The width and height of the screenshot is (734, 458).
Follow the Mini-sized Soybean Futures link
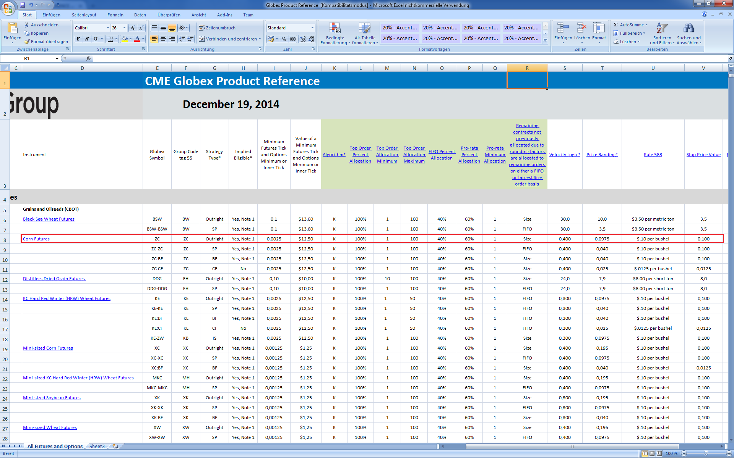pos(52,398)
